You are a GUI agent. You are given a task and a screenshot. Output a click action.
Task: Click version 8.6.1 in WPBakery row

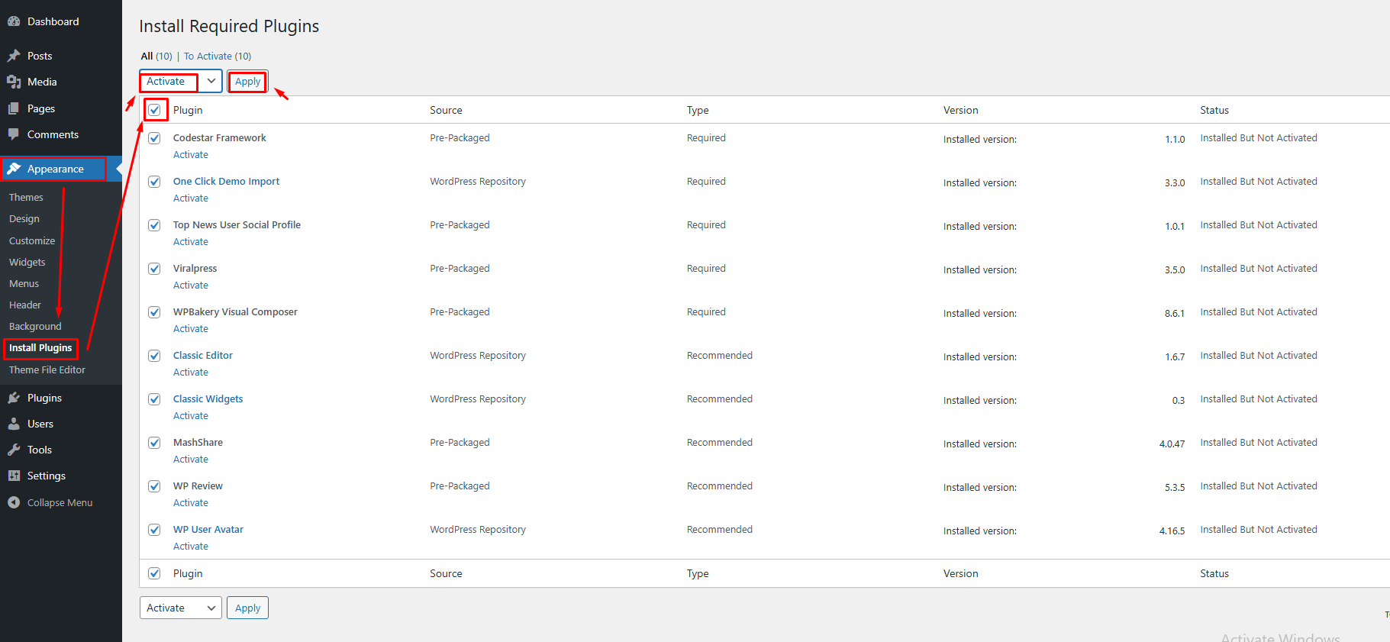click(1175, 314)
